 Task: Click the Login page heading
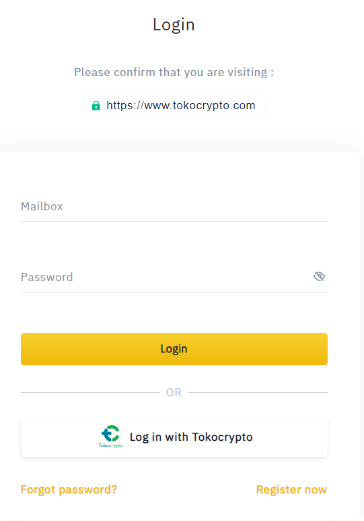174,25
